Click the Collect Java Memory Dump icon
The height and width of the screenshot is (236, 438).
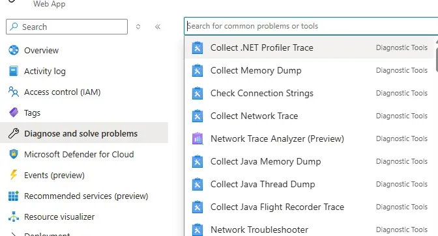[x=197, y=161]
